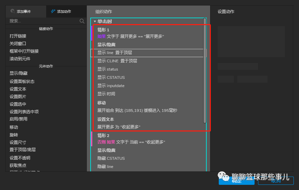This screenshot has height=190, width=299.
Task: Select 显示/隐藏 in the left action list
Action: [19, 73]
